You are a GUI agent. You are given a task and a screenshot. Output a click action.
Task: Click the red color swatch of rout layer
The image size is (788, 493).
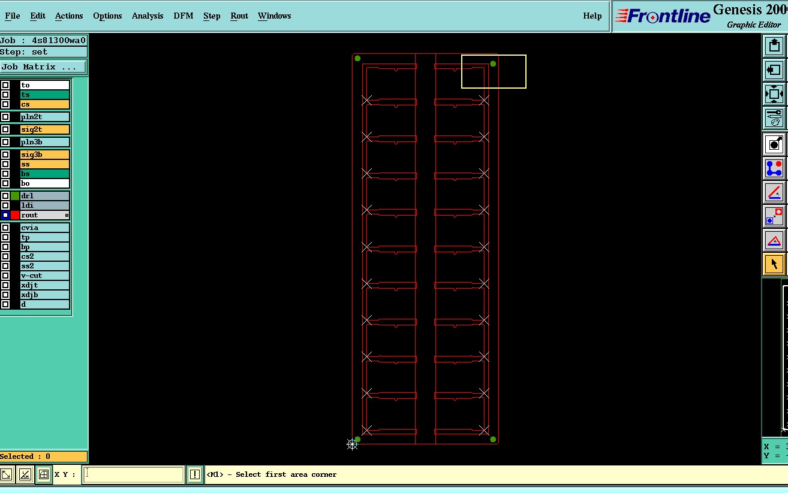click(x=15, y=215)
